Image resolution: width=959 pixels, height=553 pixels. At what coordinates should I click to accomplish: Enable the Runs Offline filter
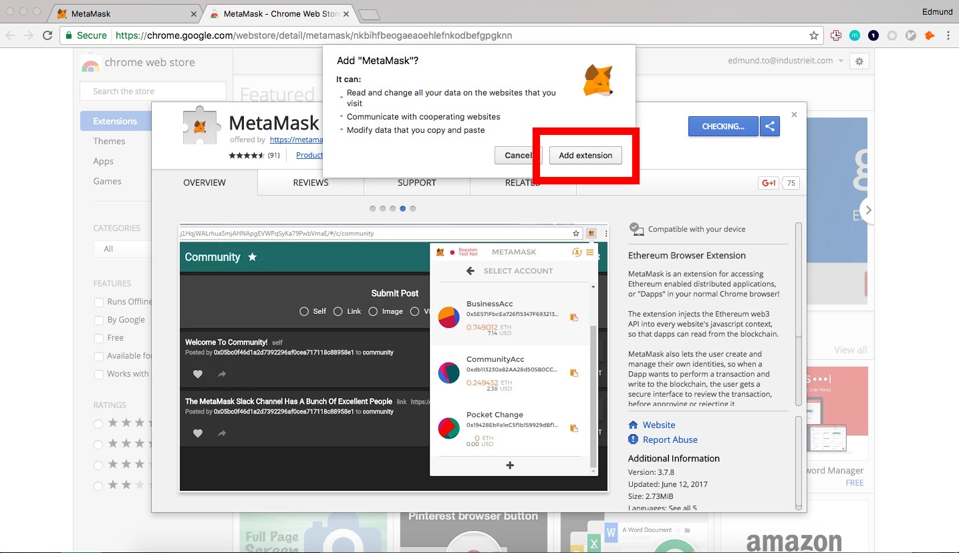[99, 302]
